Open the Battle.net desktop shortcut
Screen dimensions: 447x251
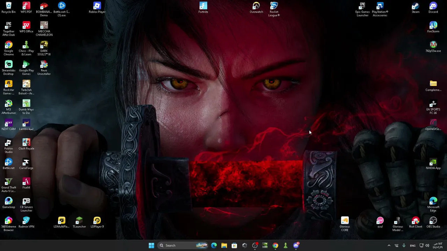tap(8, 164)
